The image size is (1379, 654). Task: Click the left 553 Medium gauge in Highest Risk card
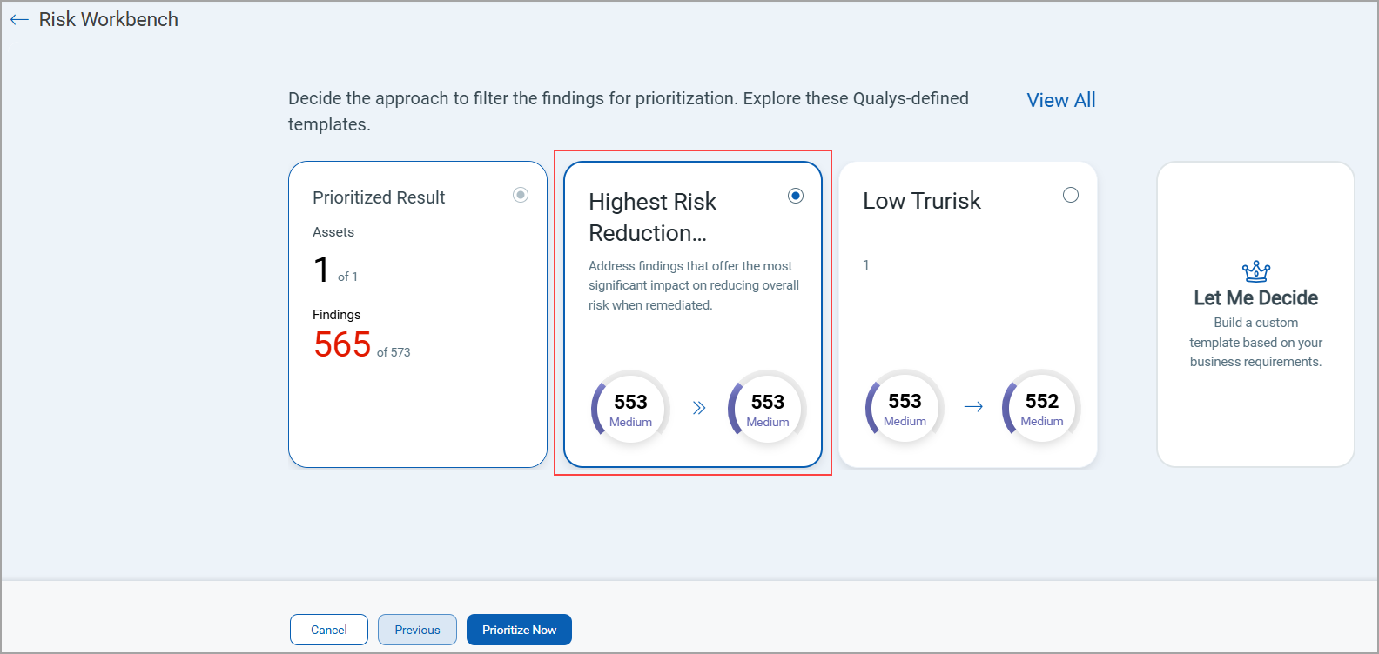pos(630,409)
